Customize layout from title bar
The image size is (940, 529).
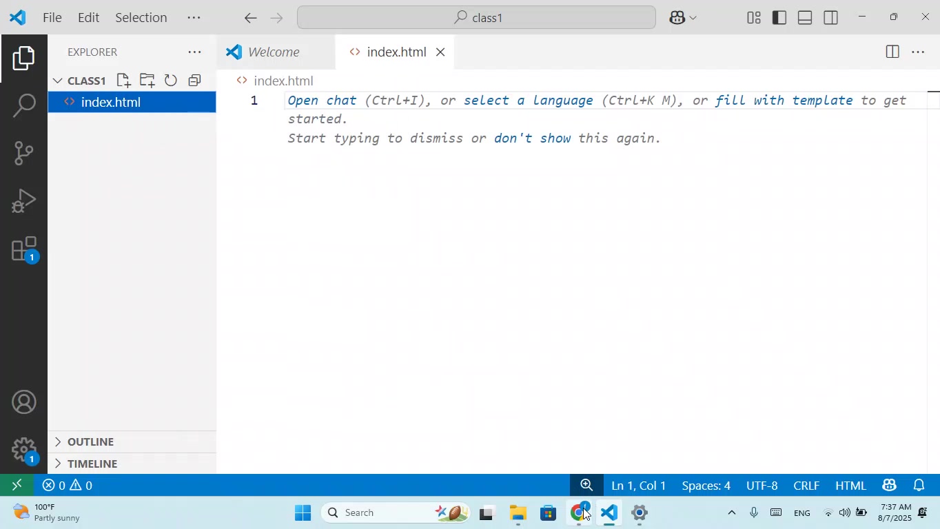tap(754, 18)
